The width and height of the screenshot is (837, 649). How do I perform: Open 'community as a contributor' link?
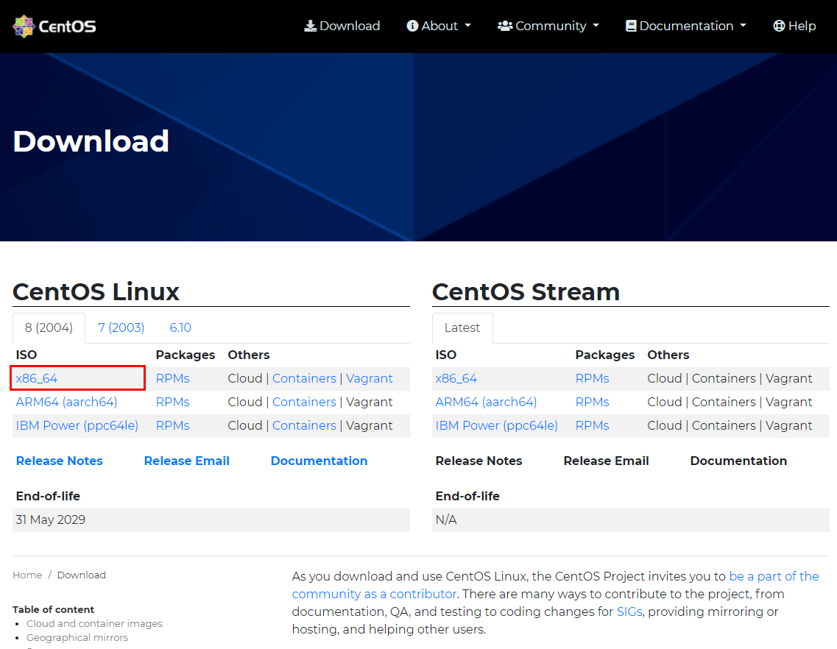coord(374,594)
